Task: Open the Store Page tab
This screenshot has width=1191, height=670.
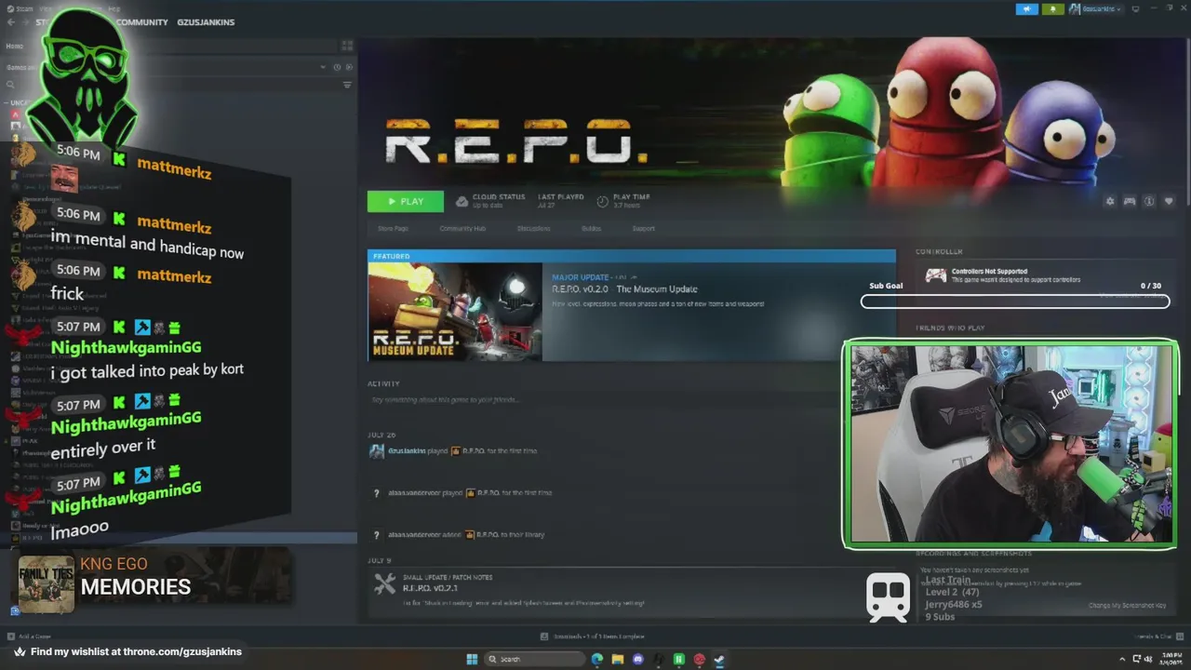Action: (393, 228)
